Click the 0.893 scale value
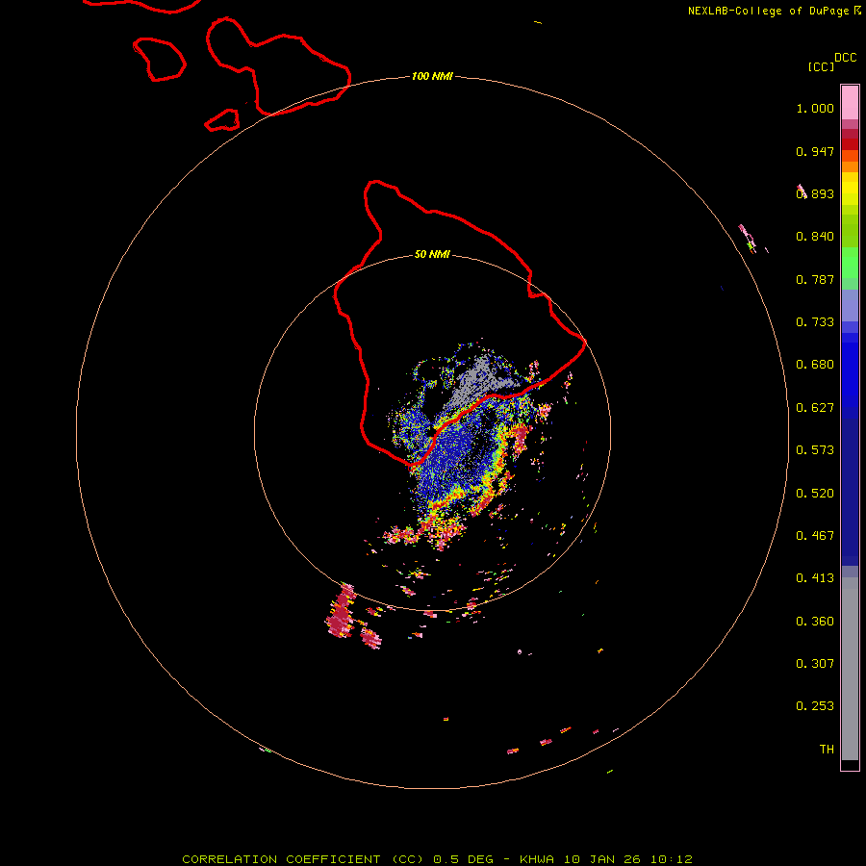This screenshot has height=866, width=866. [x=815, y=193]
